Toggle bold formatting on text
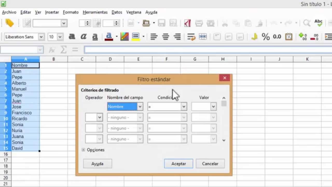This screenshot has height=187, width=332. 72,37
